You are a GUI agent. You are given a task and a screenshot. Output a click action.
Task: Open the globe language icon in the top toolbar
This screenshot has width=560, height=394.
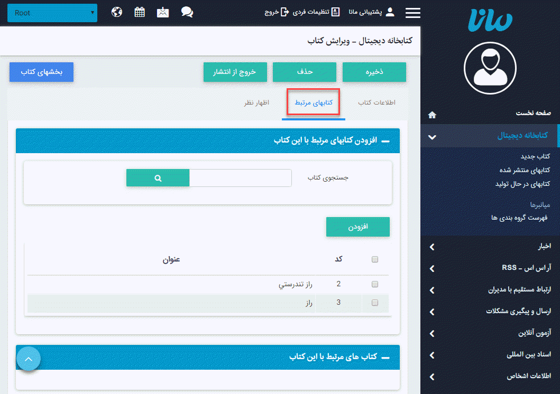click(116, 12)
